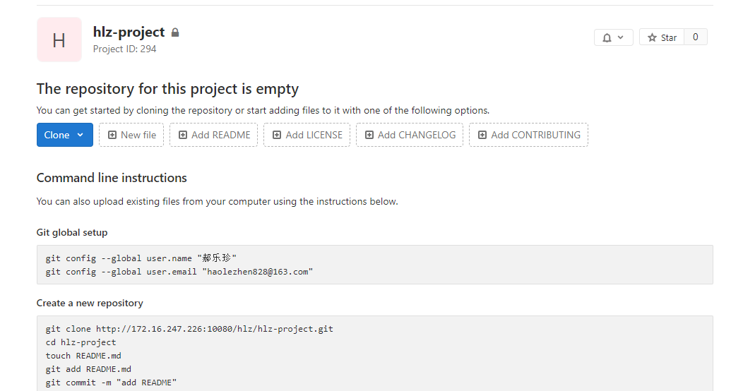
Task: Click the plus icon on Add README
Action: [183, 135]
